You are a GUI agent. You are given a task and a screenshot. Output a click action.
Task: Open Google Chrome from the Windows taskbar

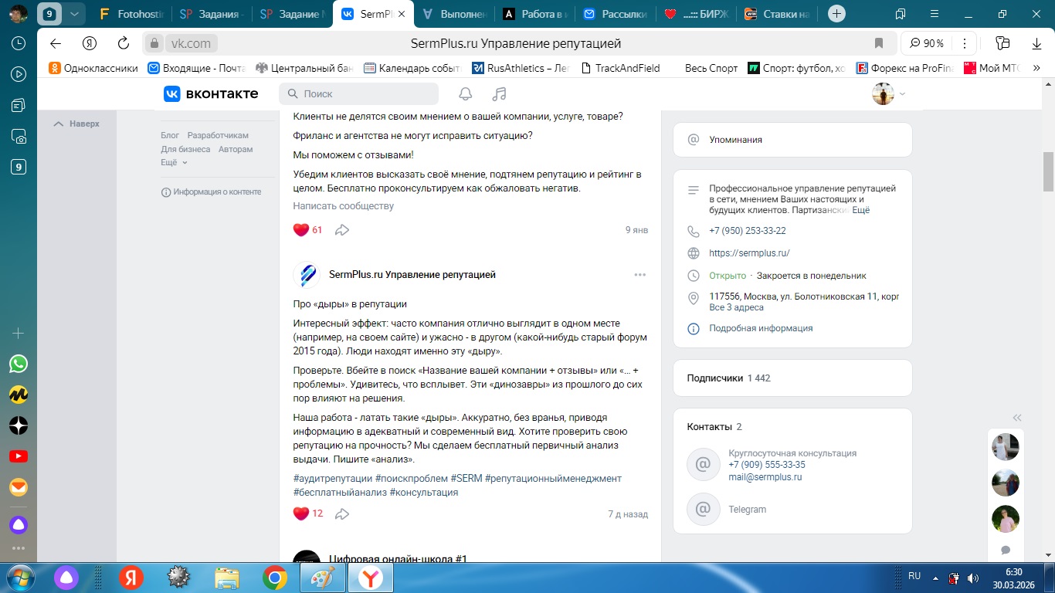[275, 577]
